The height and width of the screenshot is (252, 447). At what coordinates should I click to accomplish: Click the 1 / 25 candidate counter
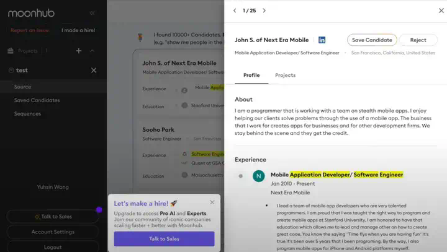[x=249, y=11]
